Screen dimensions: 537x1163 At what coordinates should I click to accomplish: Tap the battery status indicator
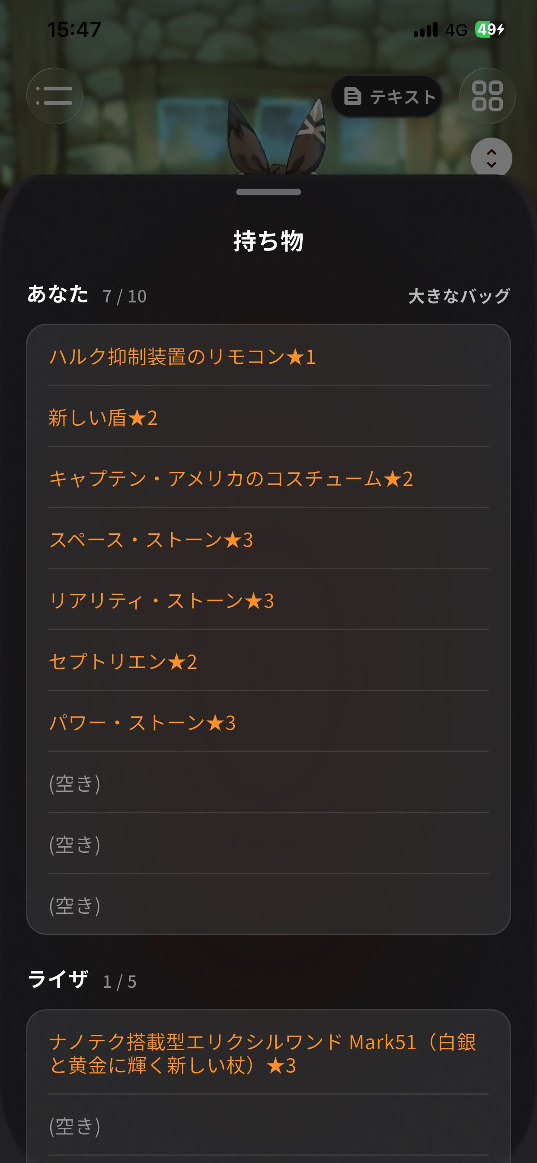coord(490,30)
